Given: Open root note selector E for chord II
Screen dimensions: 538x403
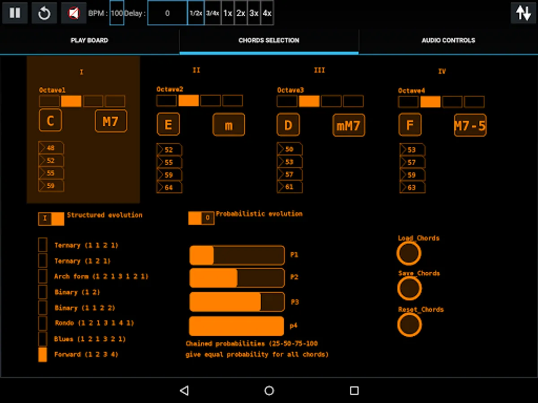Looking at the screenshot, I should [168, 124].
